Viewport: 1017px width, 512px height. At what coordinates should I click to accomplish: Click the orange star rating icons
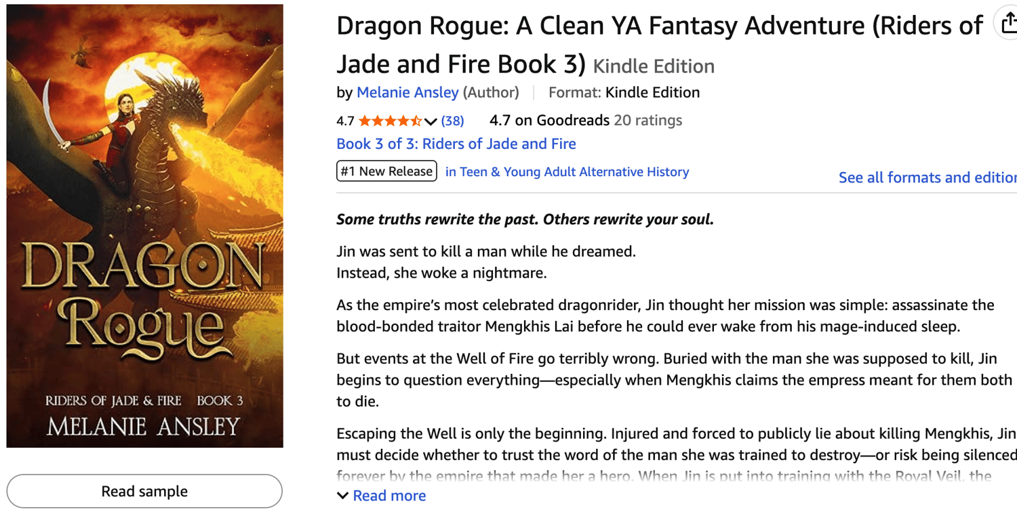tap(390, 121)
